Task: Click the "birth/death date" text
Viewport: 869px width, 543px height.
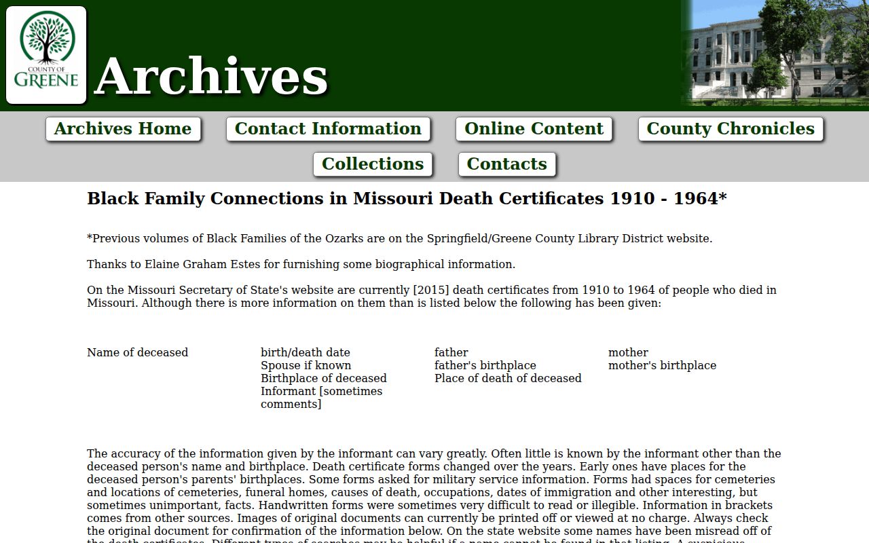Action: pyautogui.click(x=306, y=352)
